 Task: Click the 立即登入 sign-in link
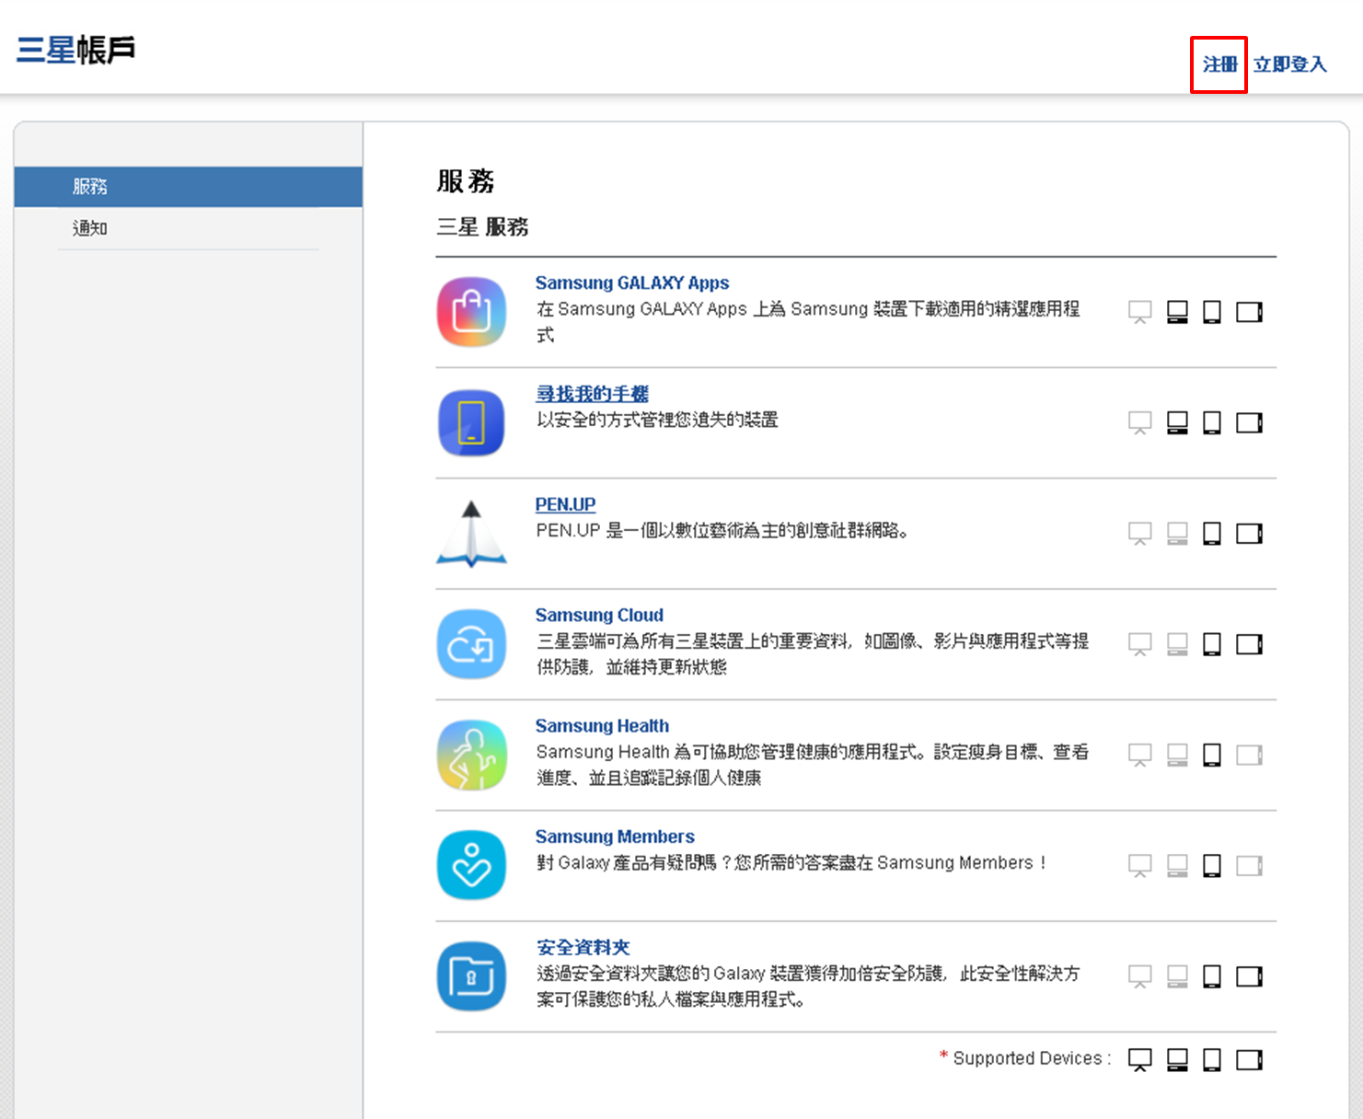coord(1288,64)
